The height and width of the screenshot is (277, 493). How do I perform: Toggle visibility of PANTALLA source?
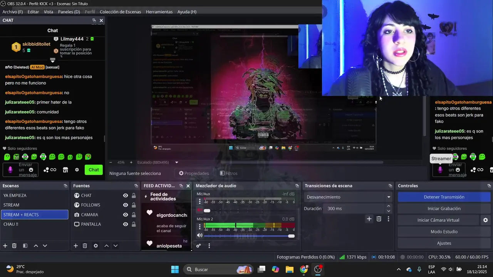(x=126, y=224)
